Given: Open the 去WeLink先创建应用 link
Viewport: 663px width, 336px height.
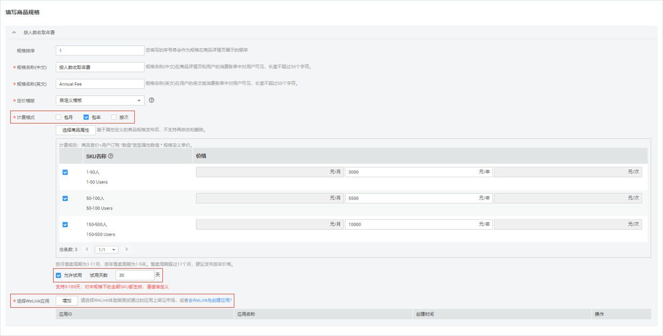Looking at the screenshot, I should point(210,300).
